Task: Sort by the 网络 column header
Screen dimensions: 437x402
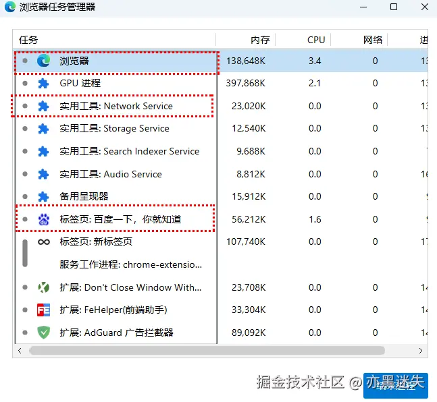Action: click(359, 40)
